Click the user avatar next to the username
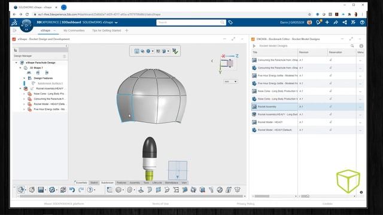This screenshot has width=383, height=215. (x=309, y=23)
